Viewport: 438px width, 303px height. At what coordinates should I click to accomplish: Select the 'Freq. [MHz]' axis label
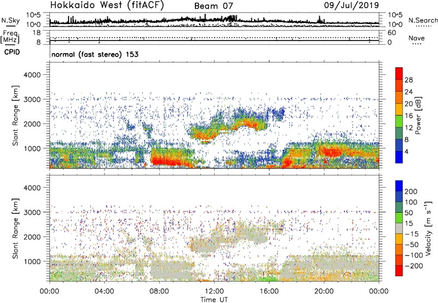[10, 37]
